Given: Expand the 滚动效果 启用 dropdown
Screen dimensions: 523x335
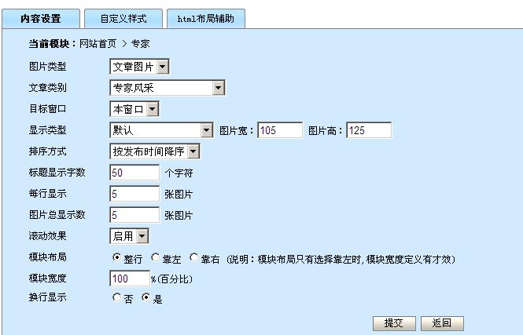Looking at the screenshot, I should 129,235.
